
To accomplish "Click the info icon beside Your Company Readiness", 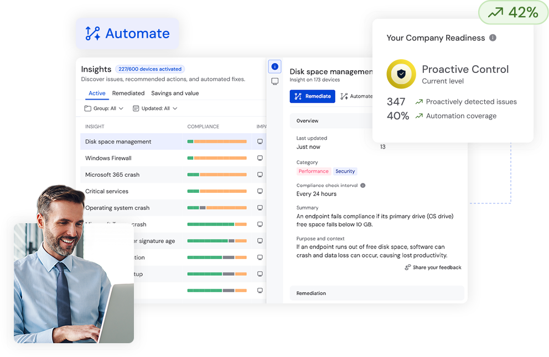I will 492,38.
